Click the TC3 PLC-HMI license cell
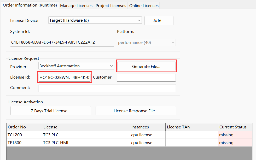The width and height of the screenshot is (256, 160). point(86,143)
